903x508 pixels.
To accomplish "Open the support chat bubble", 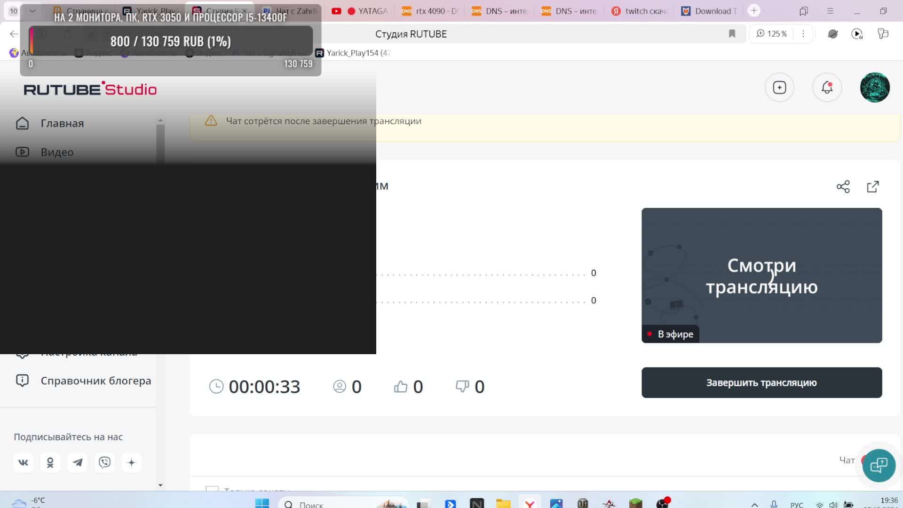I will click(x=879, y=466).
